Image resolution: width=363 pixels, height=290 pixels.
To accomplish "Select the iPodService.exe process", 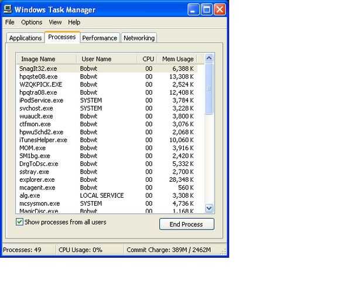I will 107,101.
